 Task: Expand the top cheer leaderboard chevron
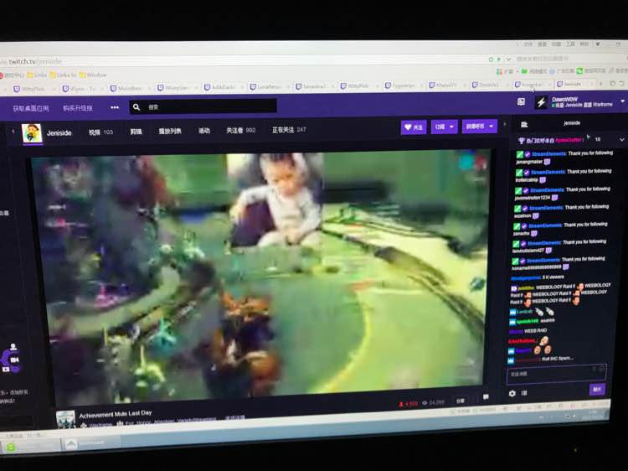621,140
